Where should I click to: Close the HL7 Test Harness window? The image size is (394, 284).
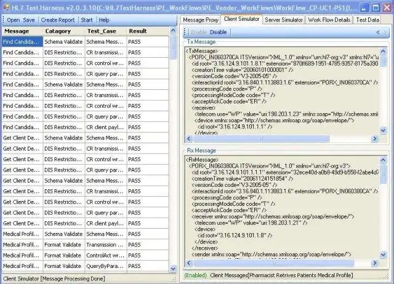tap(387, 8)
